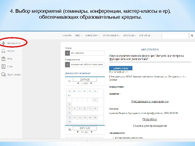Open the Регион dropdown arrow
Image resolution: width=195 pixels, height=146 pixels.
click(67, 53)
